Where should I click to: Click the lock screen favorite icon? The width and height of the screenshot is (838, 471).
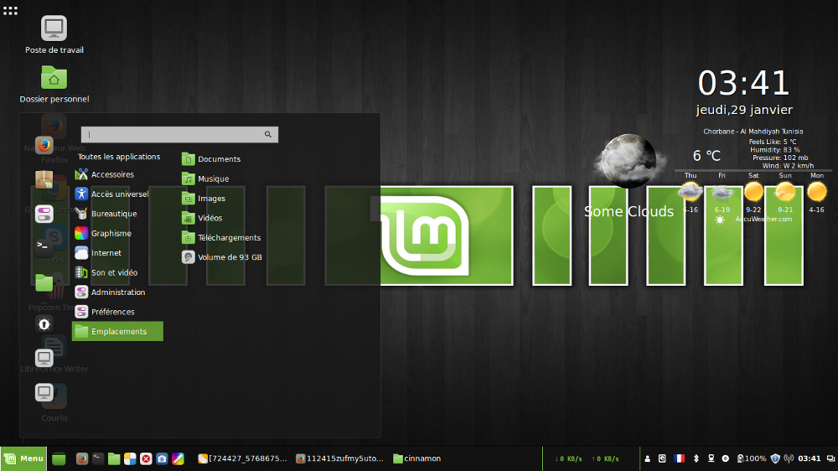point(44,324)
